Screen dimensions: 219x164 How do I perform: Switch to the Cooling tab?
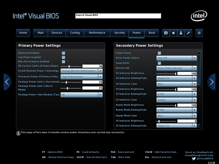tap(75, 33)
